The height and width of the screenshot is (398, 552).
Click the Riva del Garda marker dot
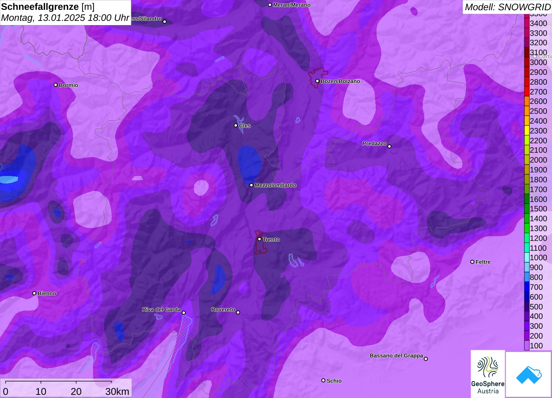[184, 313]
